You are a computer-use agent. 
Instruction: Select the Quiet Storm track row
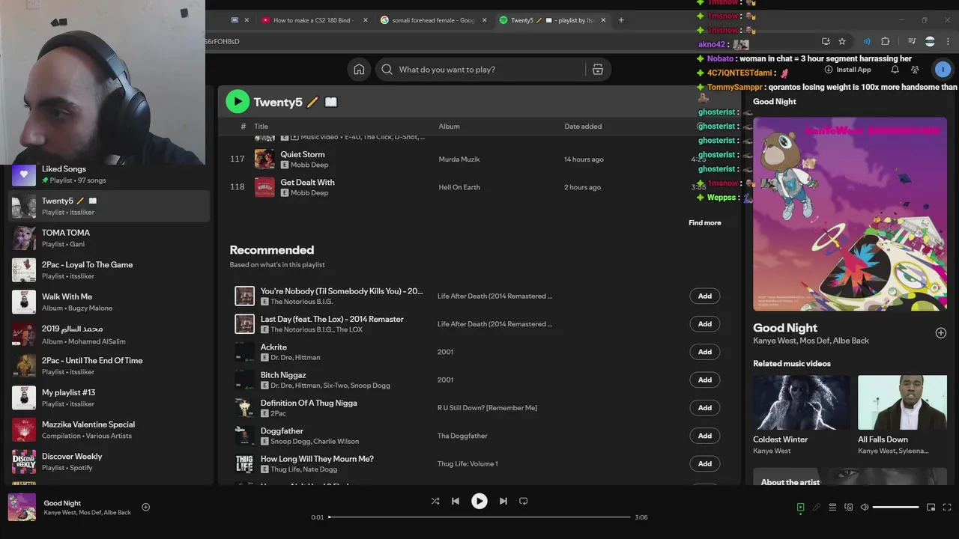point(478,159)
